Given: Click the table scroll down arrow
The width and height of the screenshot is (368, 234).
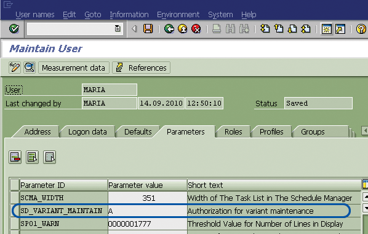Looking at the screenshot, I should coord(366,208).
